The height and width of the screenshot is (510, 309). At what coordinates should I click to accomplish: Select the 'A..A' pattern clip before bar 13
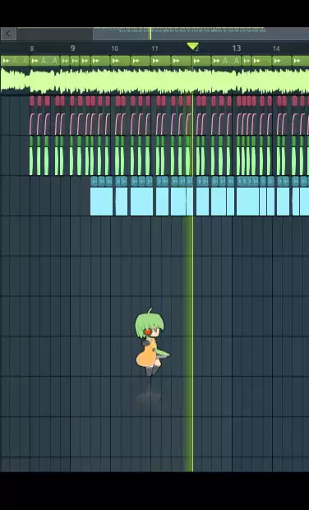tap(226, 61)
